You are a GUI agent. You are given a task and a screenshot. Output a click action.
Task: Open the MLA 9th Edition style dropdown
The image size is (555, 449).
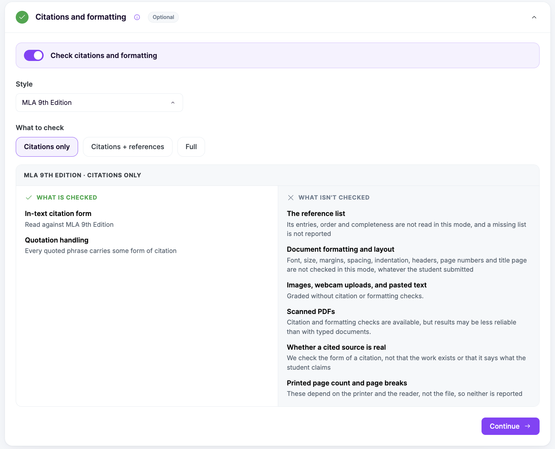point(99,103)
